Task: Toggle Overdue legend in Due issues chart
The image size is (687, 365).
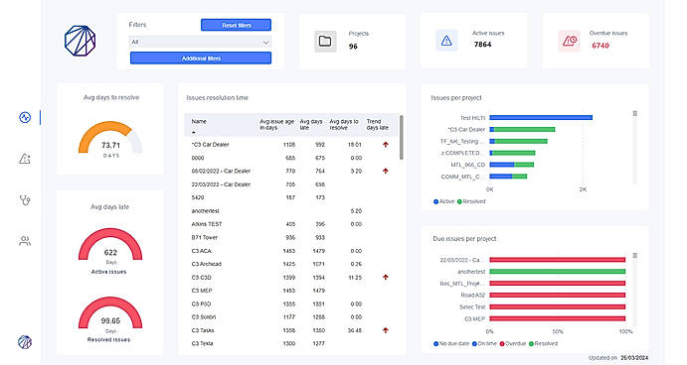Action: click(x=513, y=343)
